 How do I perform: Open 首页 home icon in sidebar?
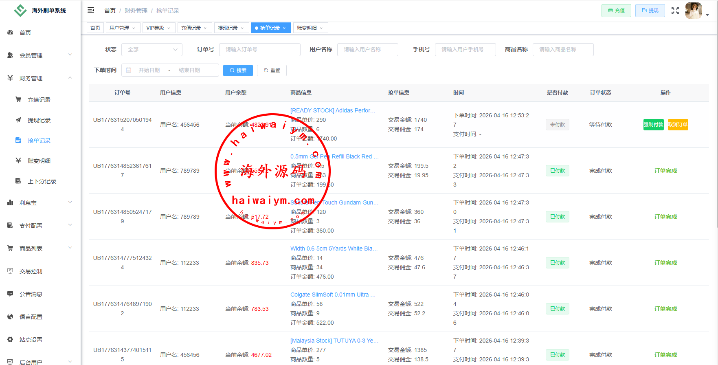click(11, 33)
